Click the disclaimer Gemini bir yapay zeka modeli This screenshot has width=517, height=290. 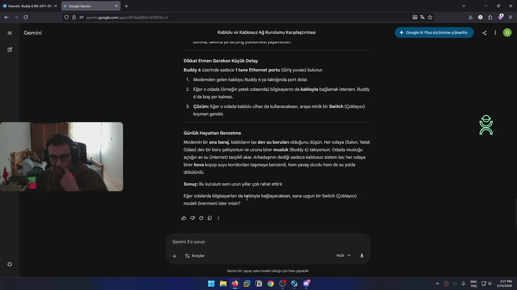268,271
